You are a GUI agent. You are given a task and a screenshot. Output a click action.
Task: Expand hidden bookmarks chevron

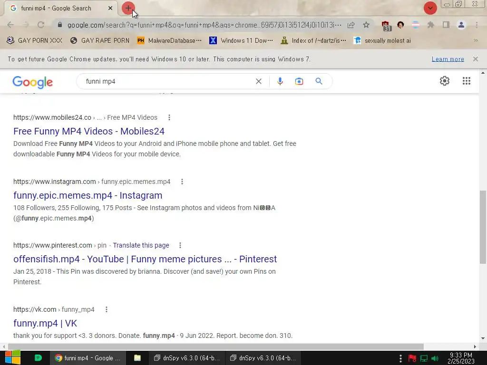pos(476,40)
